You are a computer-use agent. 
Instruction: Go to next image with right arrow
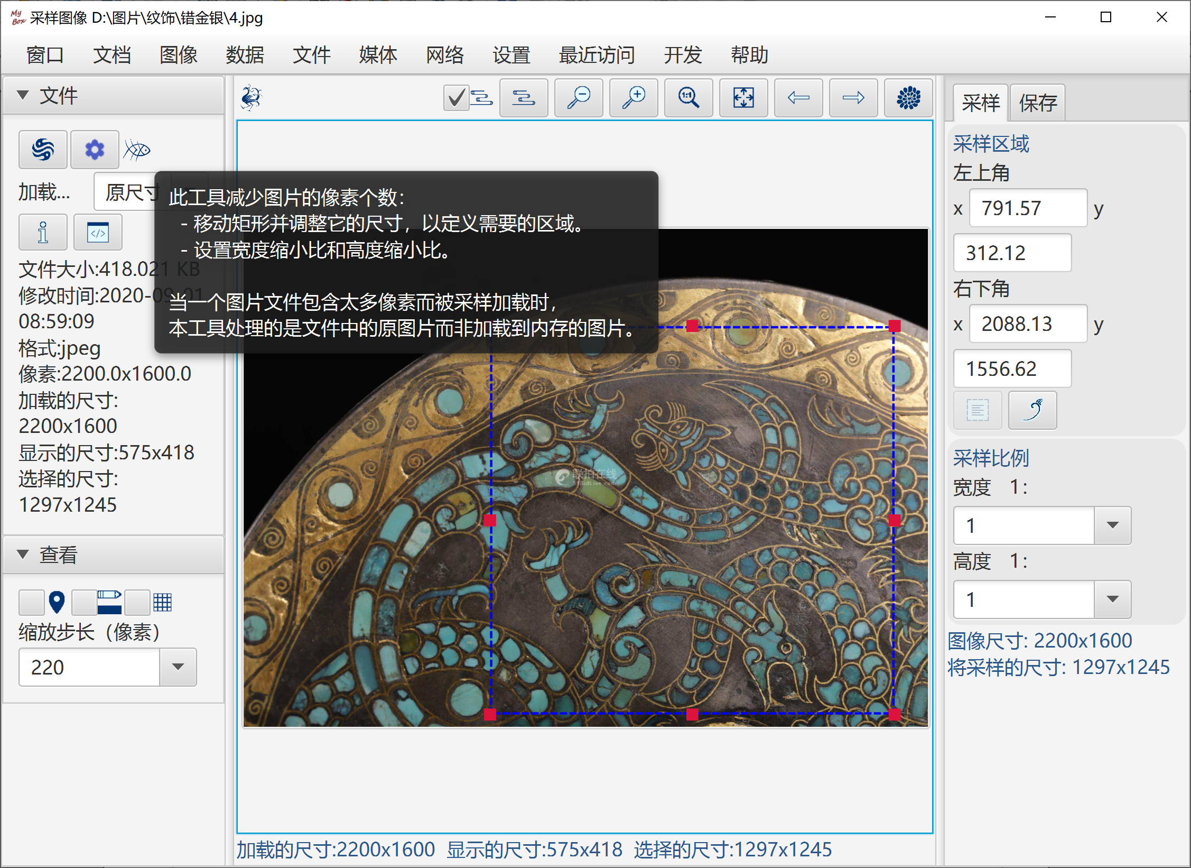[853, 98]
